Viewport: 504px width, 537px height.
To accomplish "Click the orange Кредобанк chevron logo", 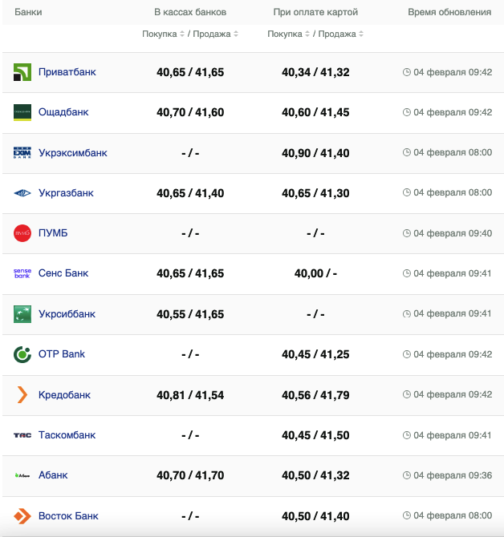I will point(22,395).
